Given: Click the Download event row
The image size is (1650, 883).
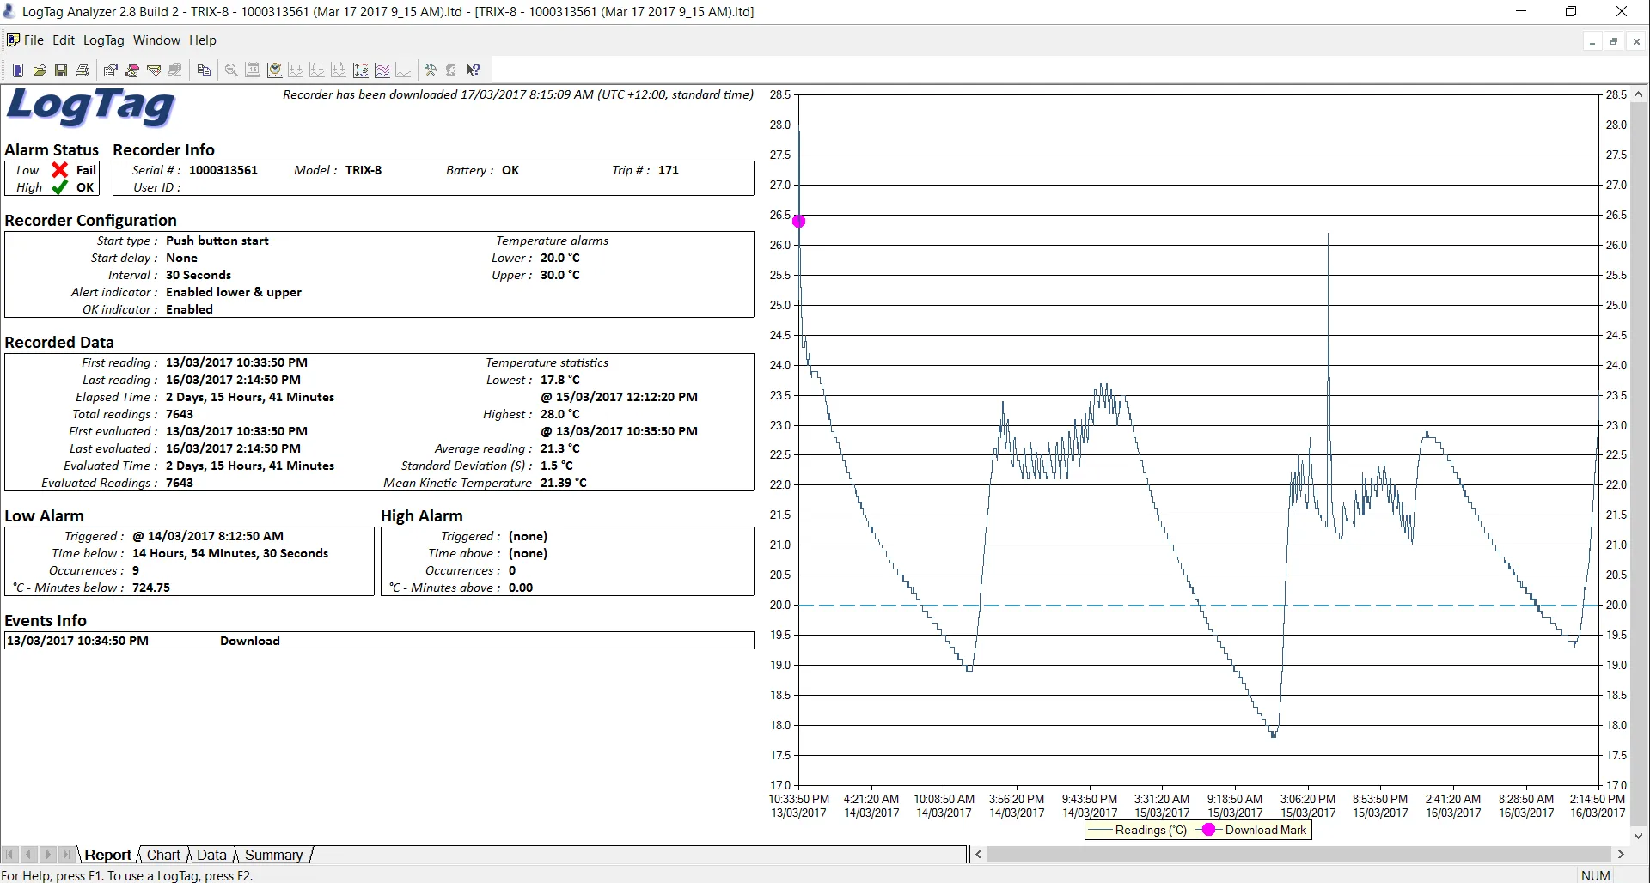Looking at the screenshot, I should pyautogui.click(x=379, y=641).
